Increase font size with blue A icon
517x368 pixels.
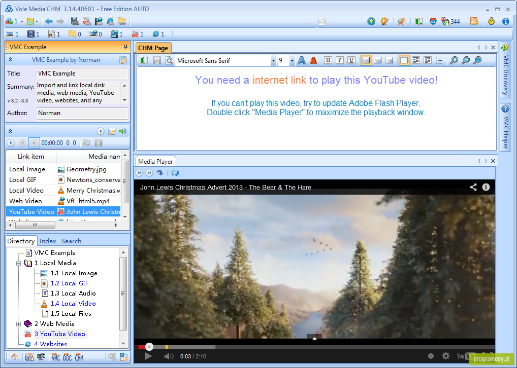point(301,60)
